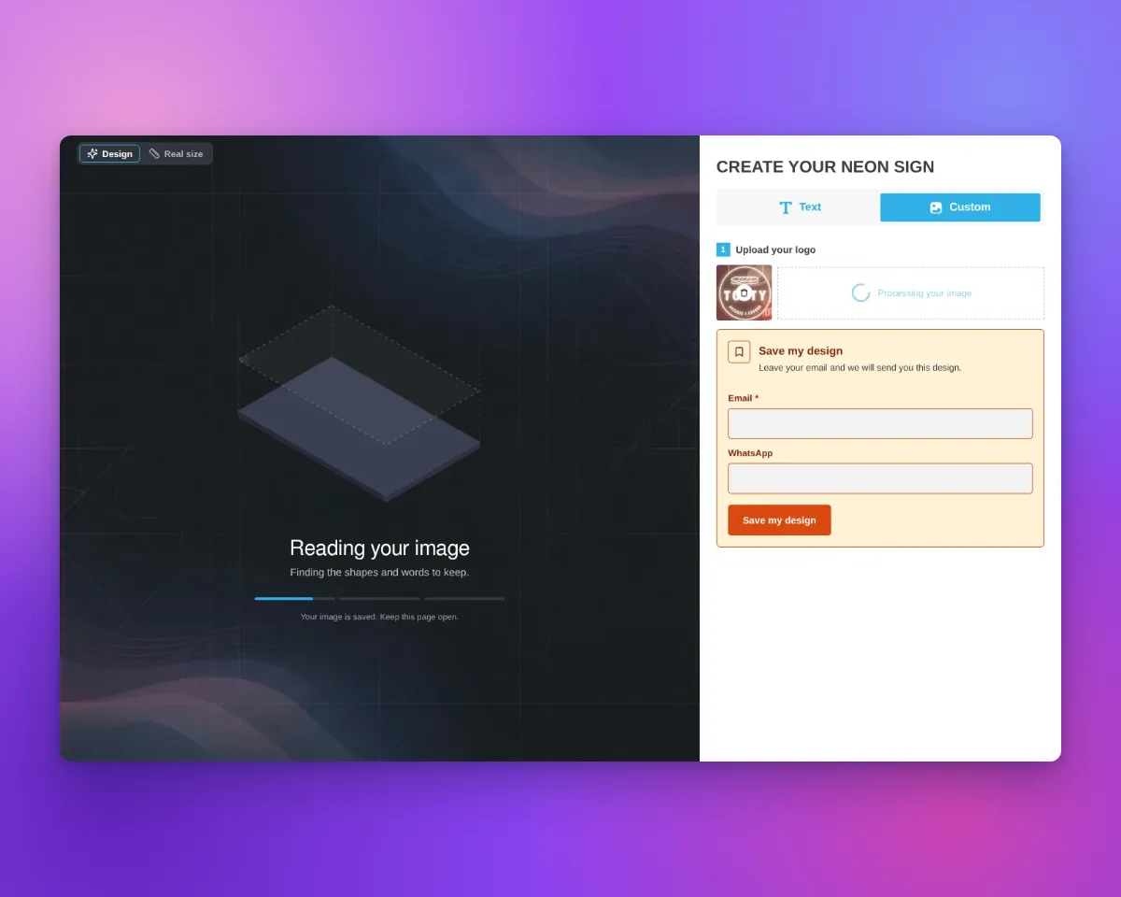Delete the uploaded logo via trash icon
The width and height of the screenshot is (1121, 897).
[744, 292]
